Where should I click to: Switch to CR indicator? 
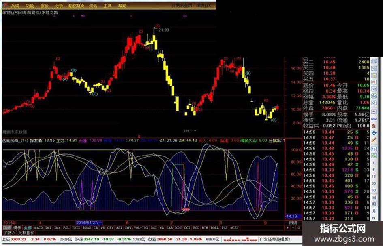pos(96,228)
